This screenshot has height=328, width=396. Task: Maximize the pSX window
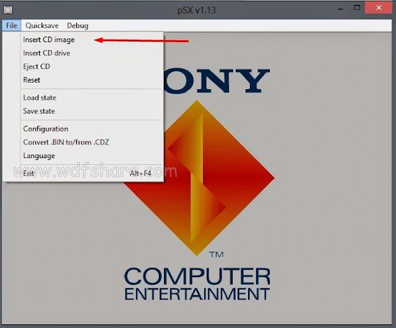tap(357, 8)
